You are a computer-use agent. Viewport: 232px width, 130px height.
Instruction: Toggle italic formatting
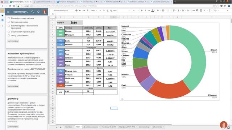click(x=145, y=10)
